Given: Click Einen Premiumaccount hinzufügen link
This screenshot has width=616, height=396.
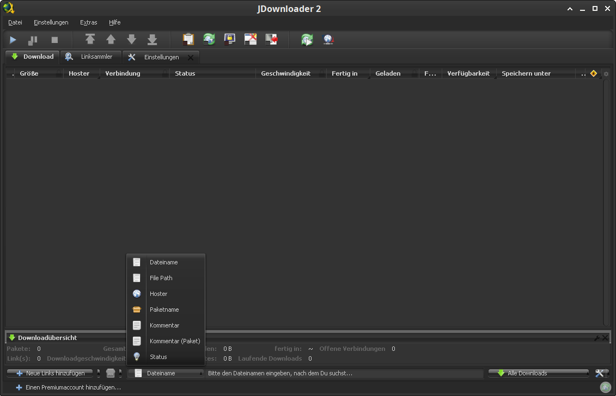Looking at the screenshot, I should pos(69,387).
